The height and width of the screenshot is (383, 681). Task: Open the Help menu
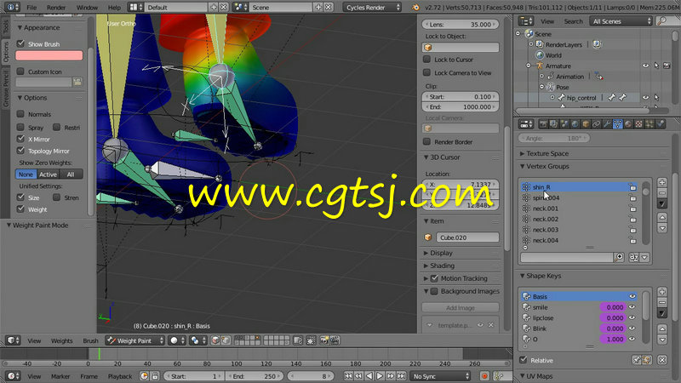tap(114, 8)
